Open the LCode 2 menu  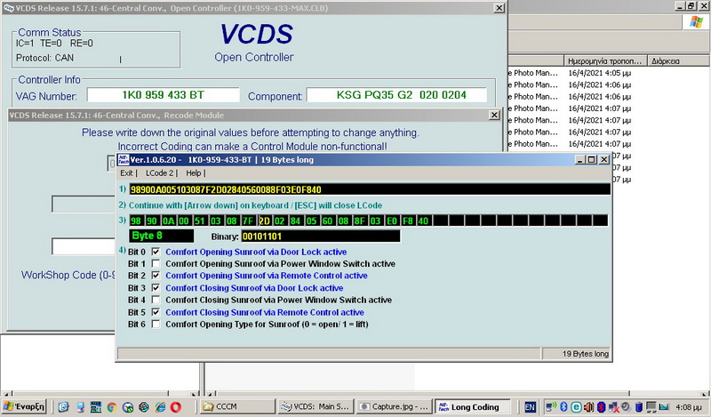point(159,172)
